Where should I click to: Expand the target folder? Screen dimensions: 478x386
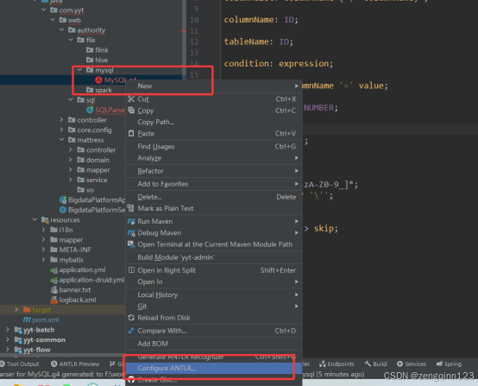(17, 310)
